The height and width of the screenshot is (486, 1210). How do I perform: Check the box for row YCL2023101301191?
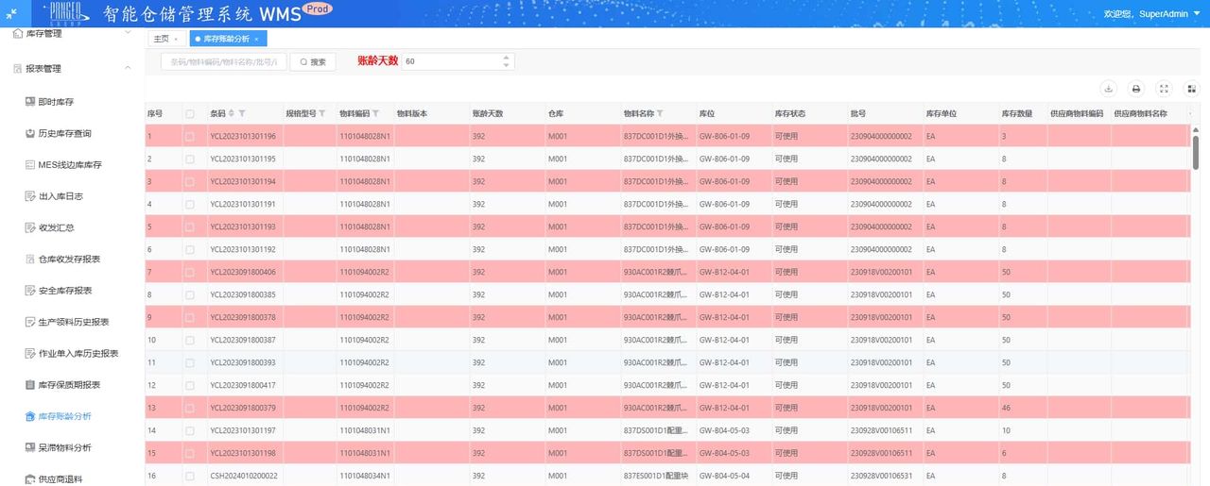pyautogui.click(x=190, y=204)
